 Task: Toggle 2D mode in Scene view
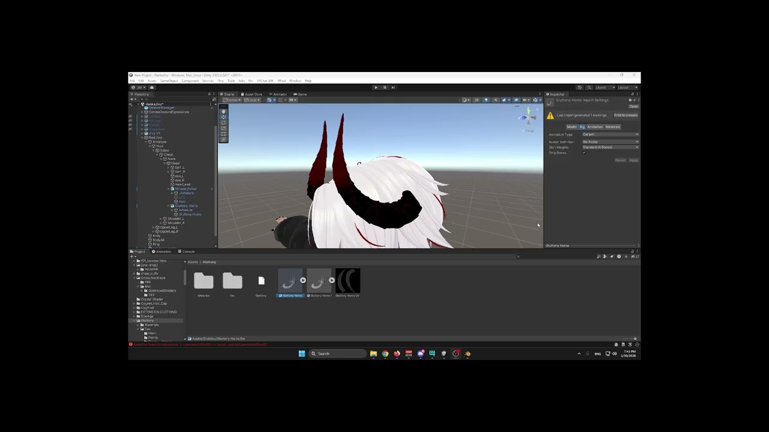[476, 100]
